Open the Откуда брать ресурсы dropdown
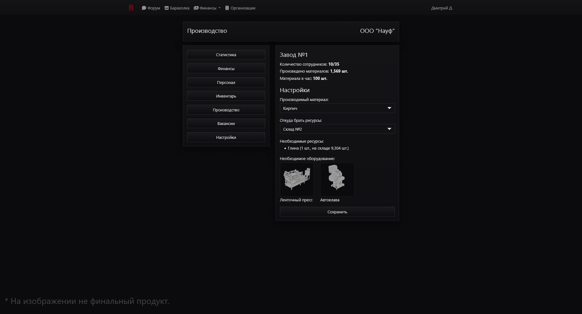Image resolution: width=582 pixels, height=314 pixels. click(337, 129)
